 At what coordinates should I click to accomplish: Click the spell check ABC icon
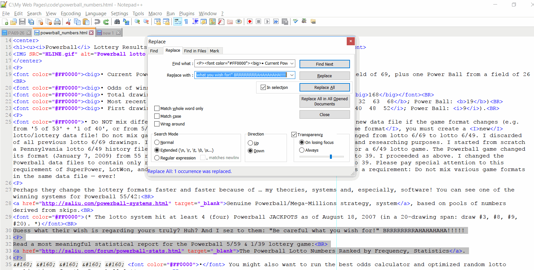295,22
